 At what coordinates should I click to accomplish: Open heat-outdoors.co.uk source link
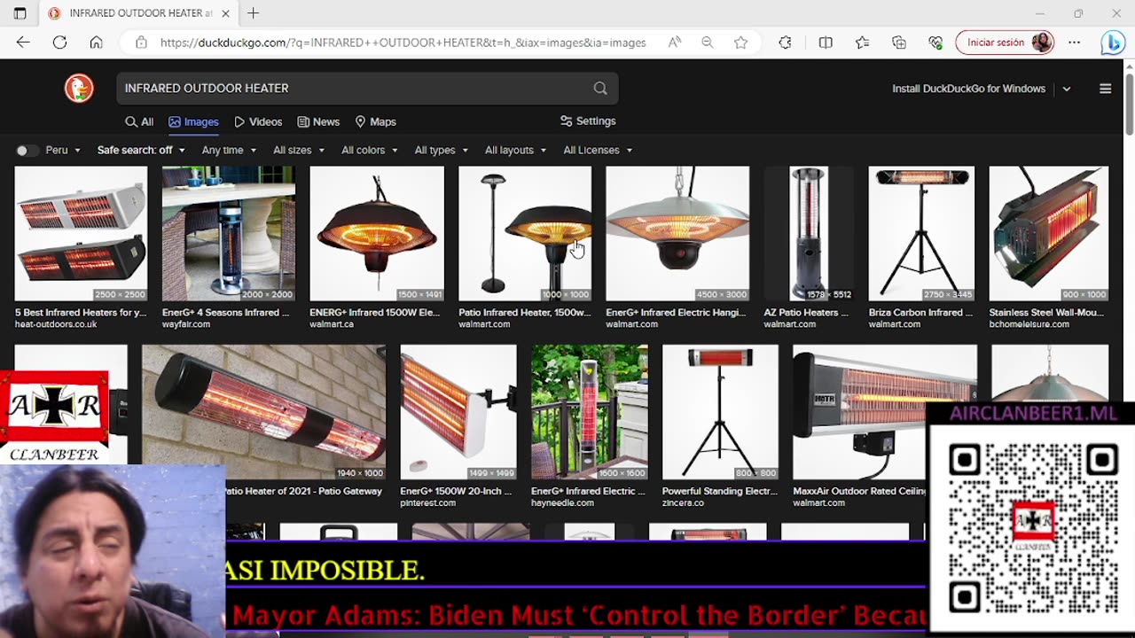[x=56, y=324]
